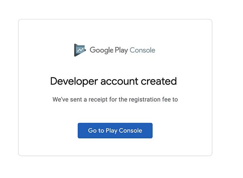The height and width of the screenshot is (178, 243).
Task: Click the Play Console triangle logo icon
Action: (x=80, y=50)
